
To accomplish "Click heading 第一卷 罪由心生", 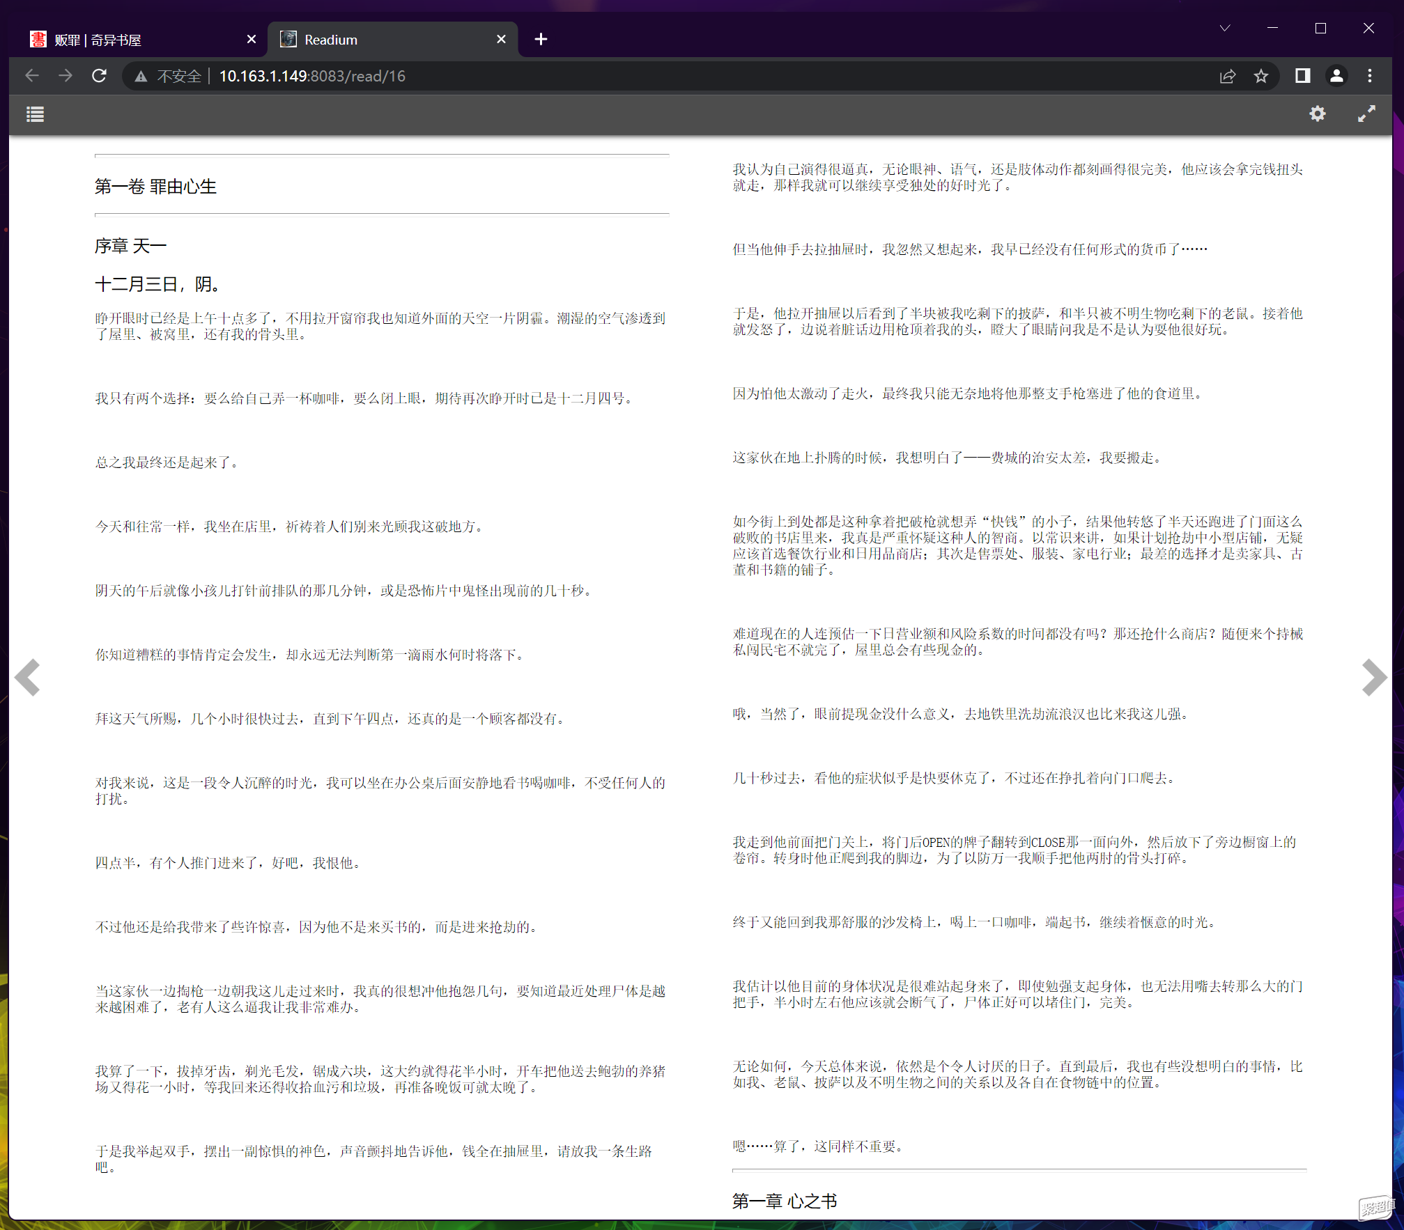I will pos(155,187).
